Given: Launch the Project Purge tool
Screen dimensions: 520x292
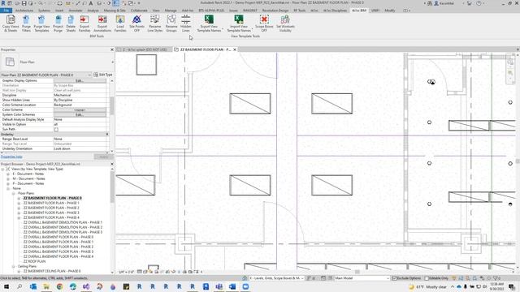Looking at the screenshot, I should [x=58, y=24].
